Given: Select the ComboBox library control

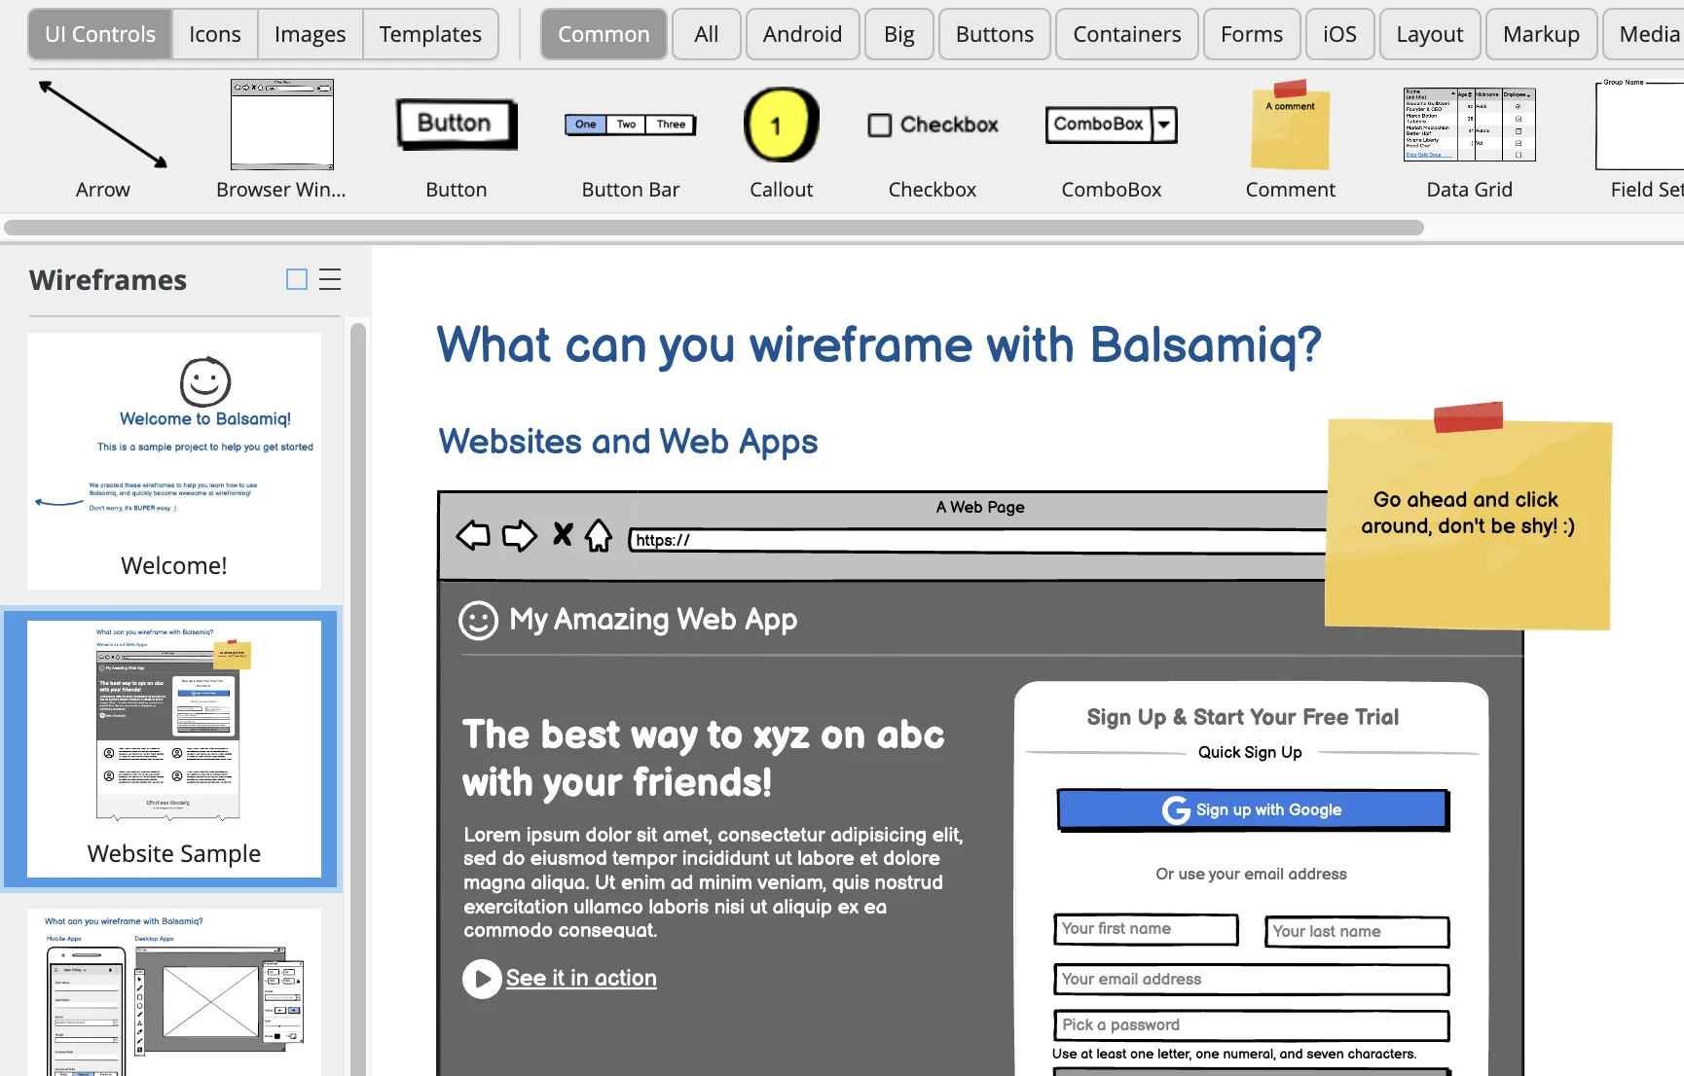Looking at the screenshot, I should [1112, 139].
